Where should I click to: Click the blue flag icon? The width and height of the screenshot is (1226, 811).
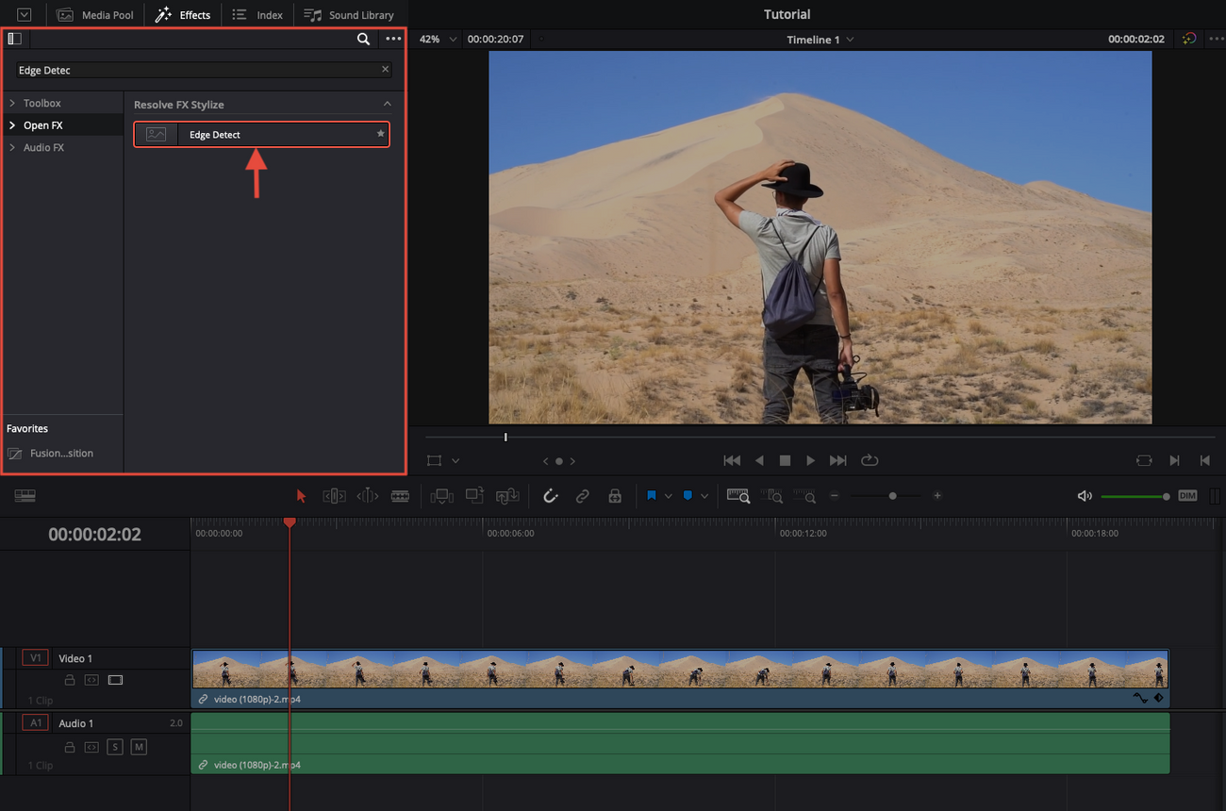click(x=651, y=496)
